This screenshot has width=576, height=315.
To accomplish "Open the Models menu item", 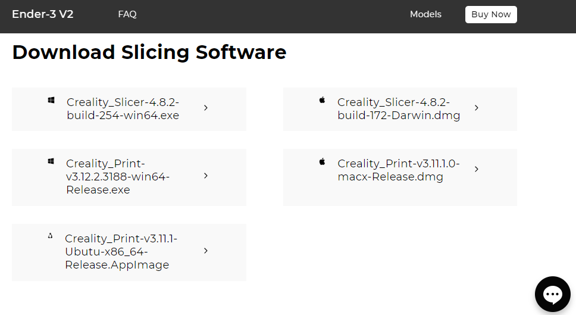I will click(425, 14).
